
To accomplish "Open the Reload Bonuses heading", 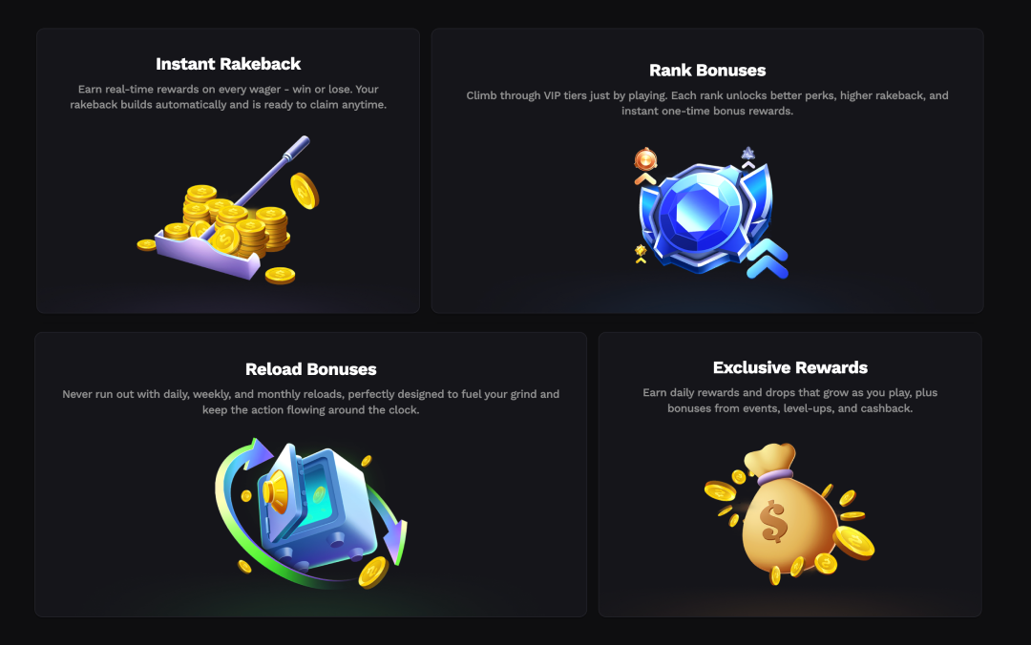I will [311, 369].
